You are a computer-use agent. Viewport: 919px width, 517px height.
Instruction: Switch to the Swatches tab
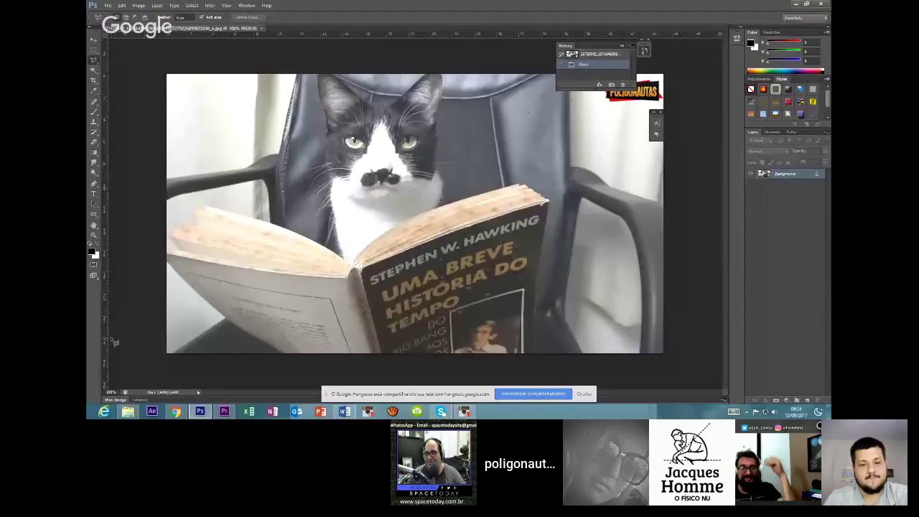point(772,32)
